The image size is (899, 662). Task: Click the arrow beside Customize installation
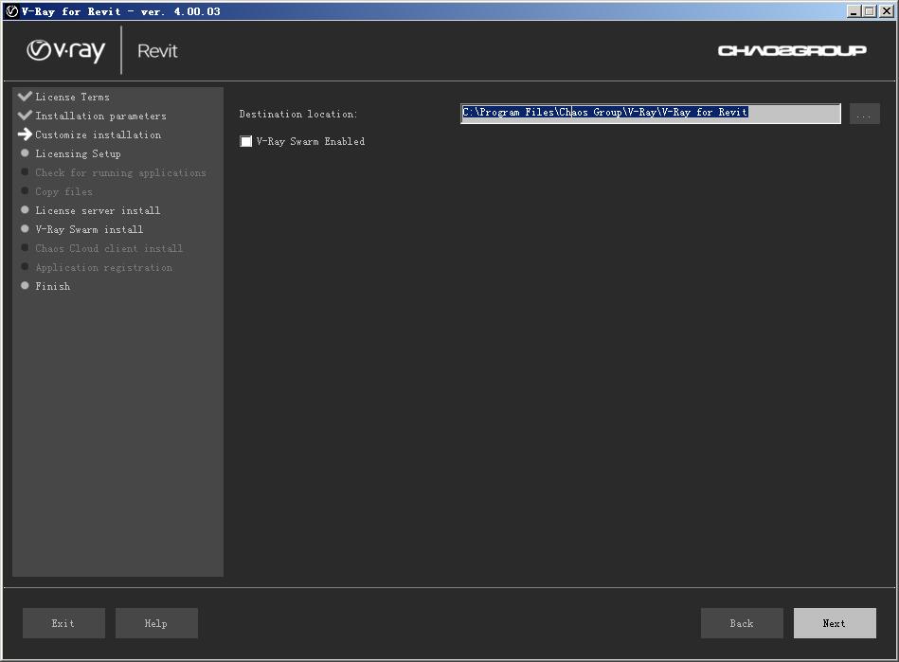click(25, 134)
